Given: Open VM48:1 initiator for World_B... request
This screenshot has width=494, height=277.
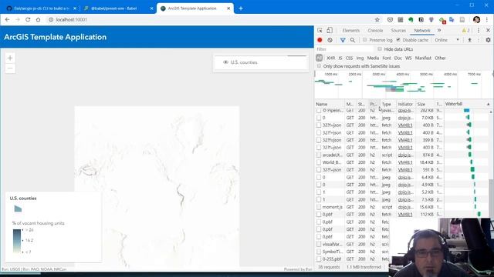Looking at the screenshot, I should click(x=404, y=162).
